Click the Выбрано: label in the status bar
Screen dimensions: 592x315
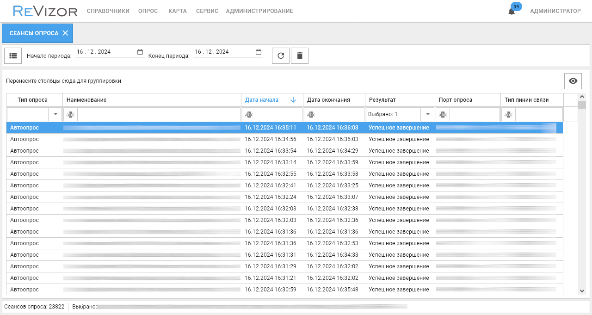click(84, 306)
